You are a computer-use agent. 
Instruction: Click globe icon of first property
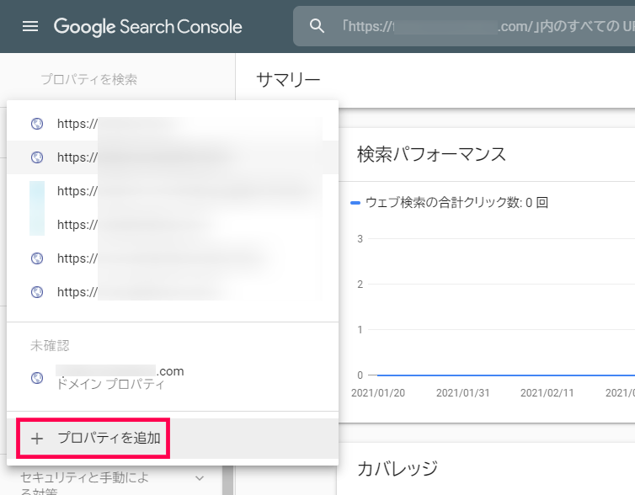coord(37,124)
